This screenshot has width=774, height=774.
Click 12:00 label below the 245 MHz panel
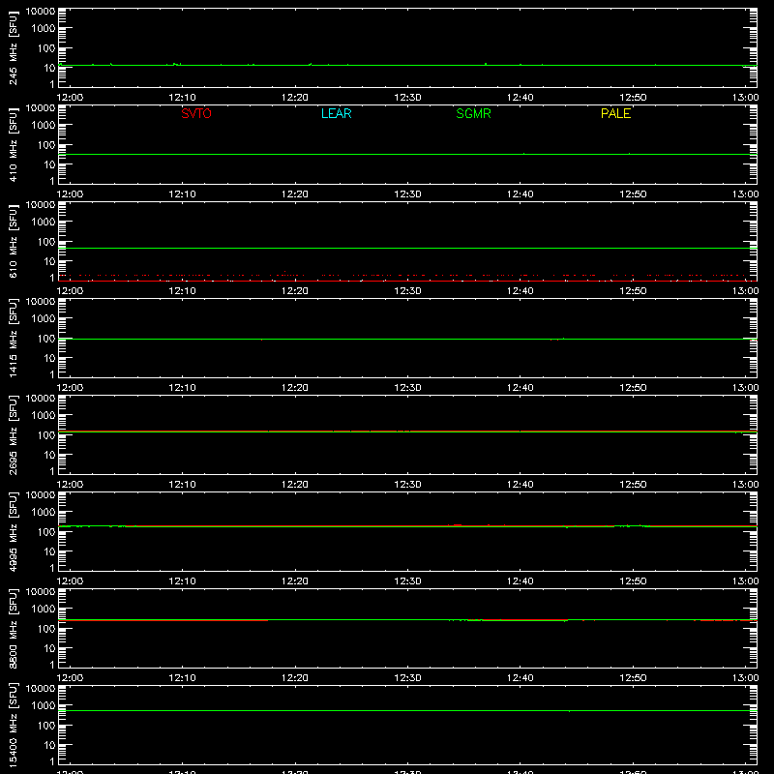click(x=70, y=98)
